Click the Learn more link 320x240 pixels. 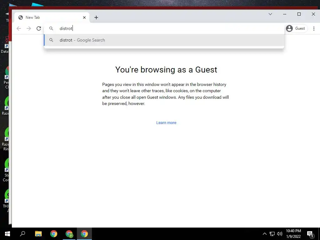[x=166, y=122]
